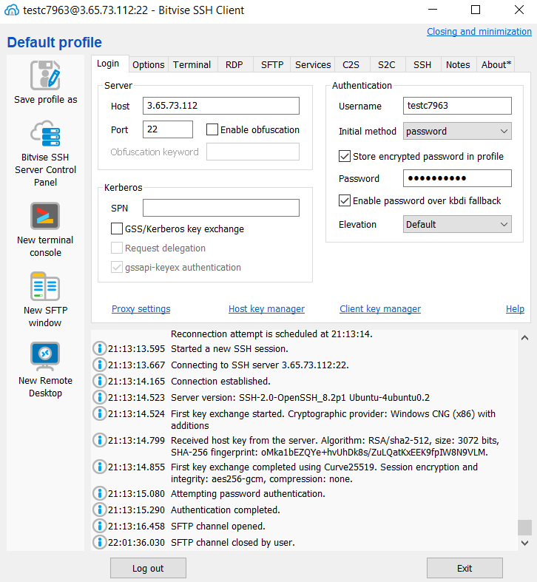Open Host key manager link

pos(266,309)
